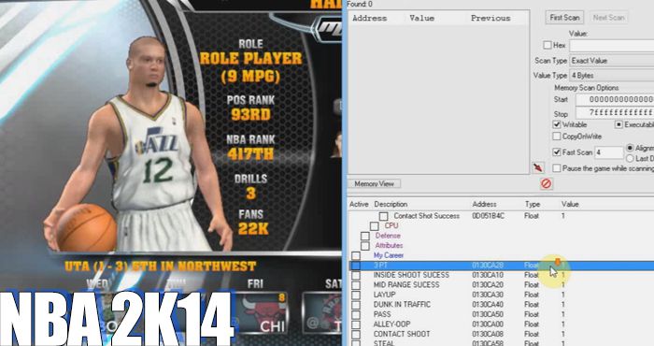
Task: Enable the CopyOnWrite checkbox
Action: click(557, 137)
